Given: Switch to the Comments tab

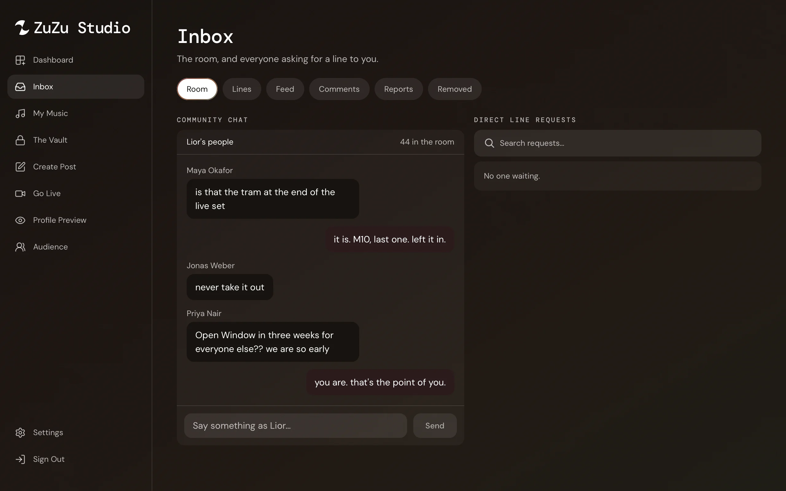Looking at the screenshot, I should (339, 89).
